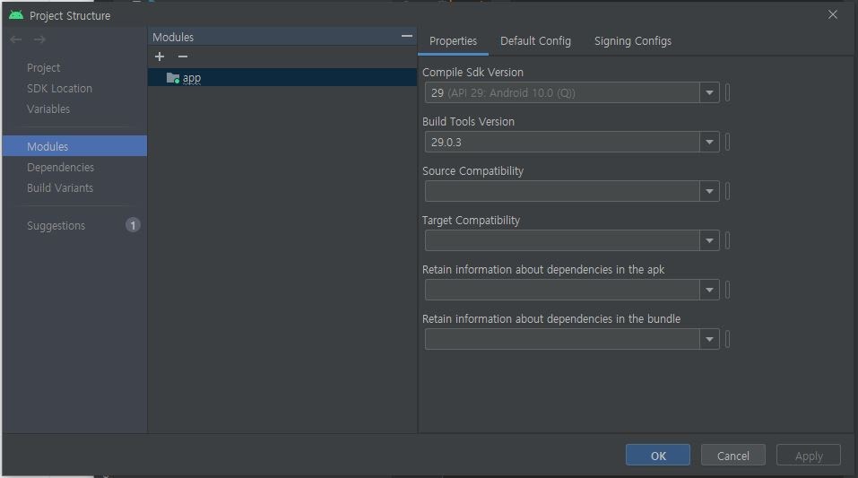Image resolution: width=858 pixels, height=478 pixels.
Task: Open the Dependencies section
Action: point(61,167)
